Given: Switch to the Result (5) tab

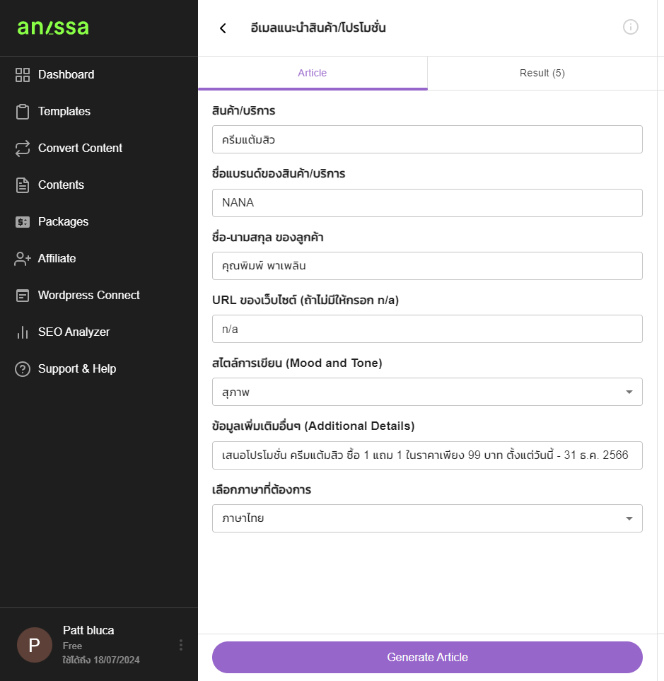Looking at the screenshot, I should 542,73.
